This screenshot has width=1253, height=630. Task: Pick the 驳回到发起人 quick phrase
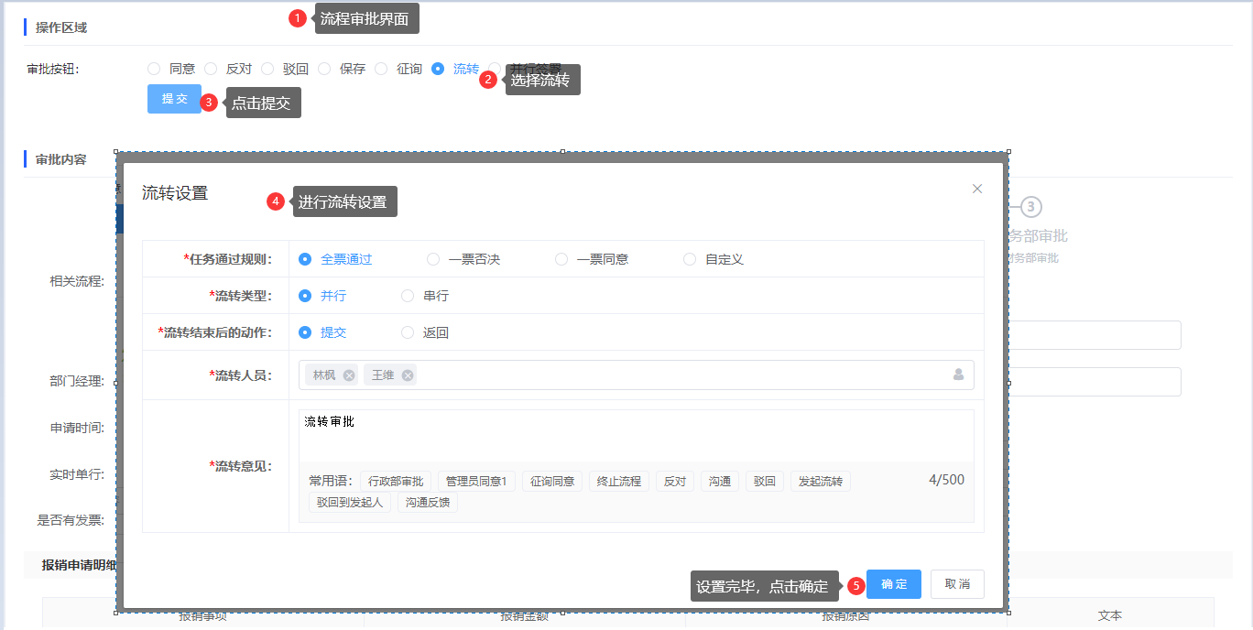[x=350, y=503]
